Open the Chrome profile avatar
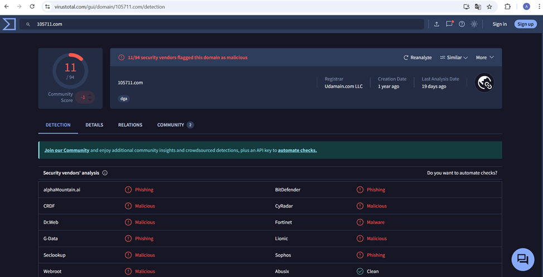The image size is (543, 277). (x=526, y=7)
